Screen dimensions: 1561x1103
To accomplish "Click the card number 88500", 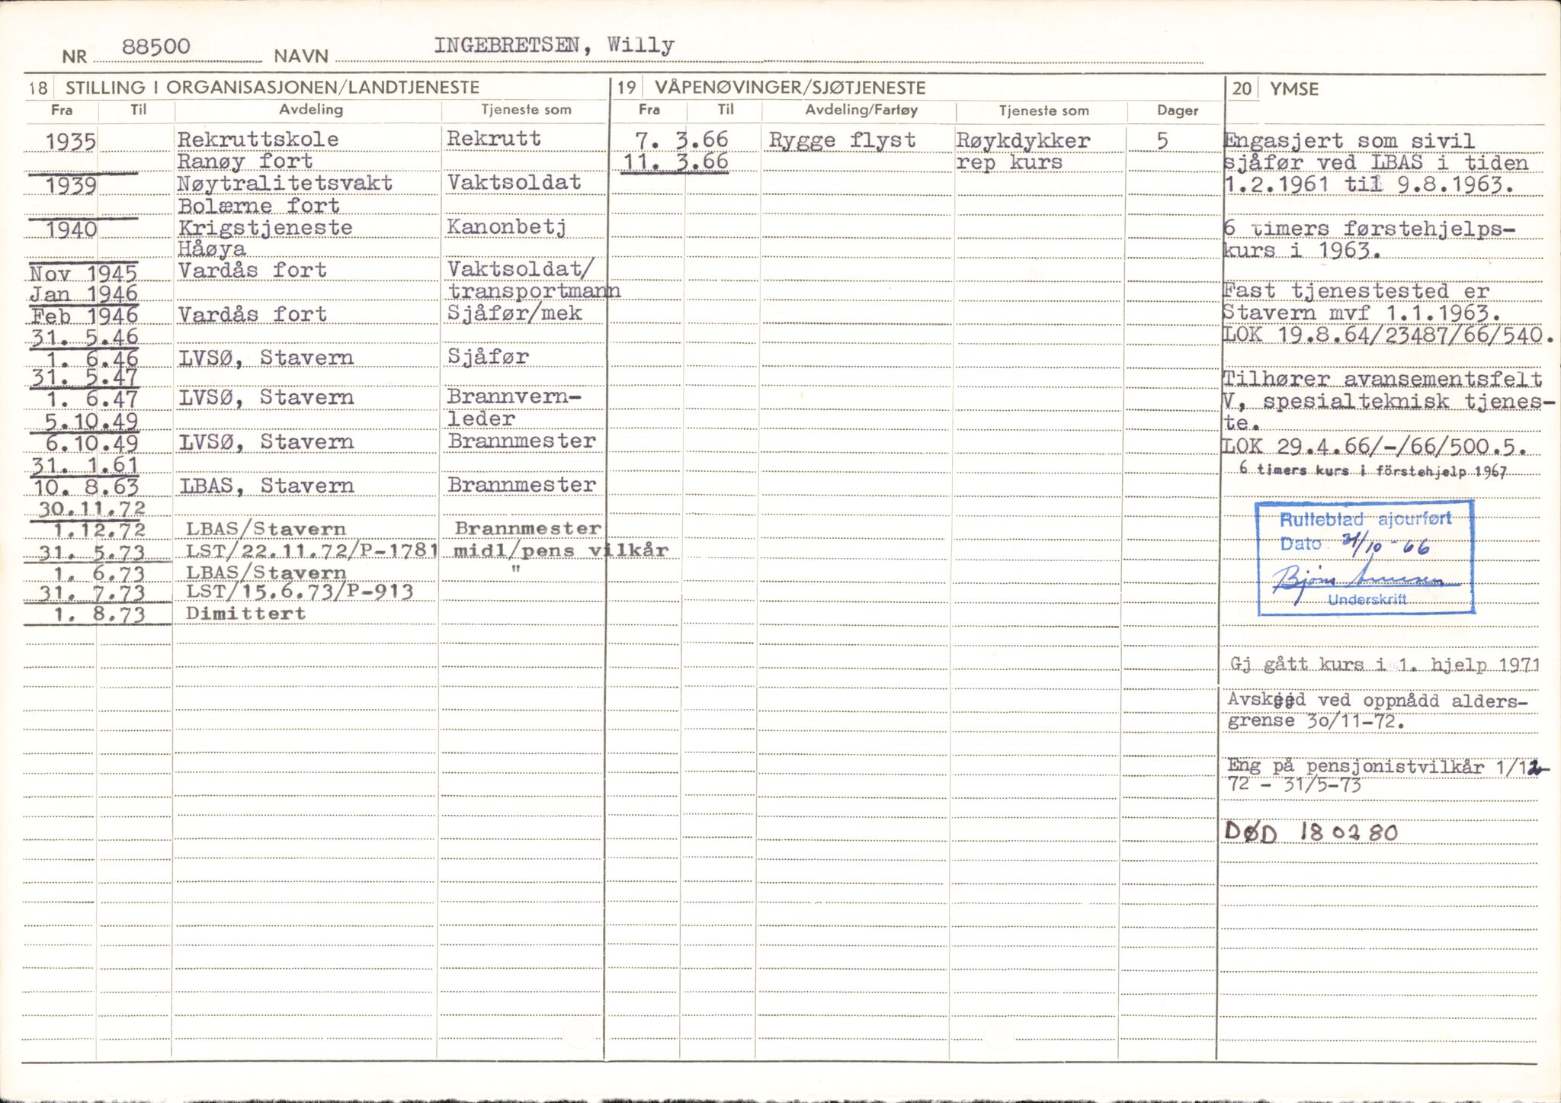I will 155,46.
